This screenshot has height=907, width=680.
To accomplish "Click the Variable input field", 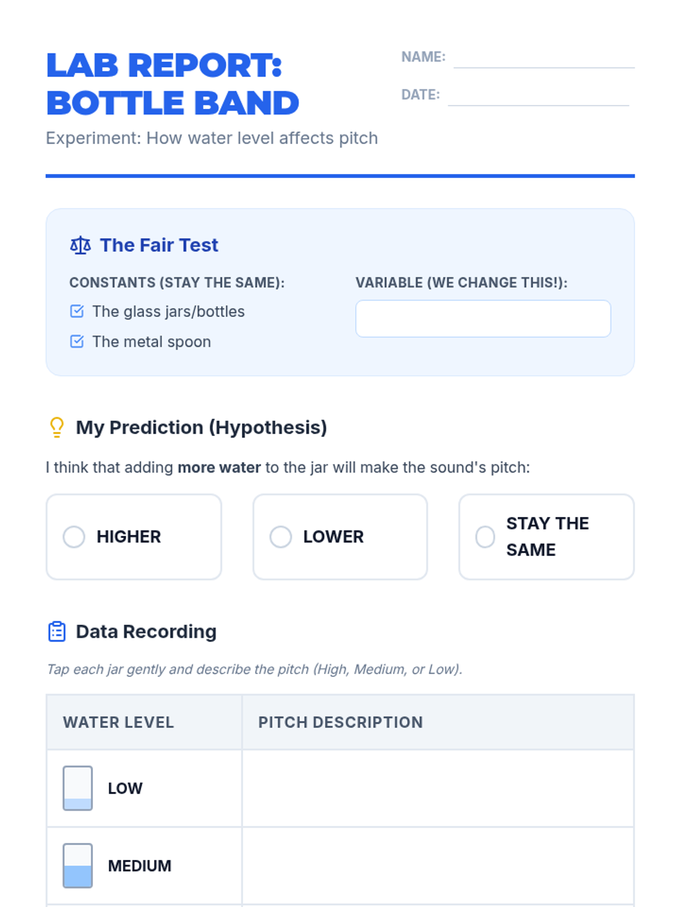I will (x=483, y=319).
